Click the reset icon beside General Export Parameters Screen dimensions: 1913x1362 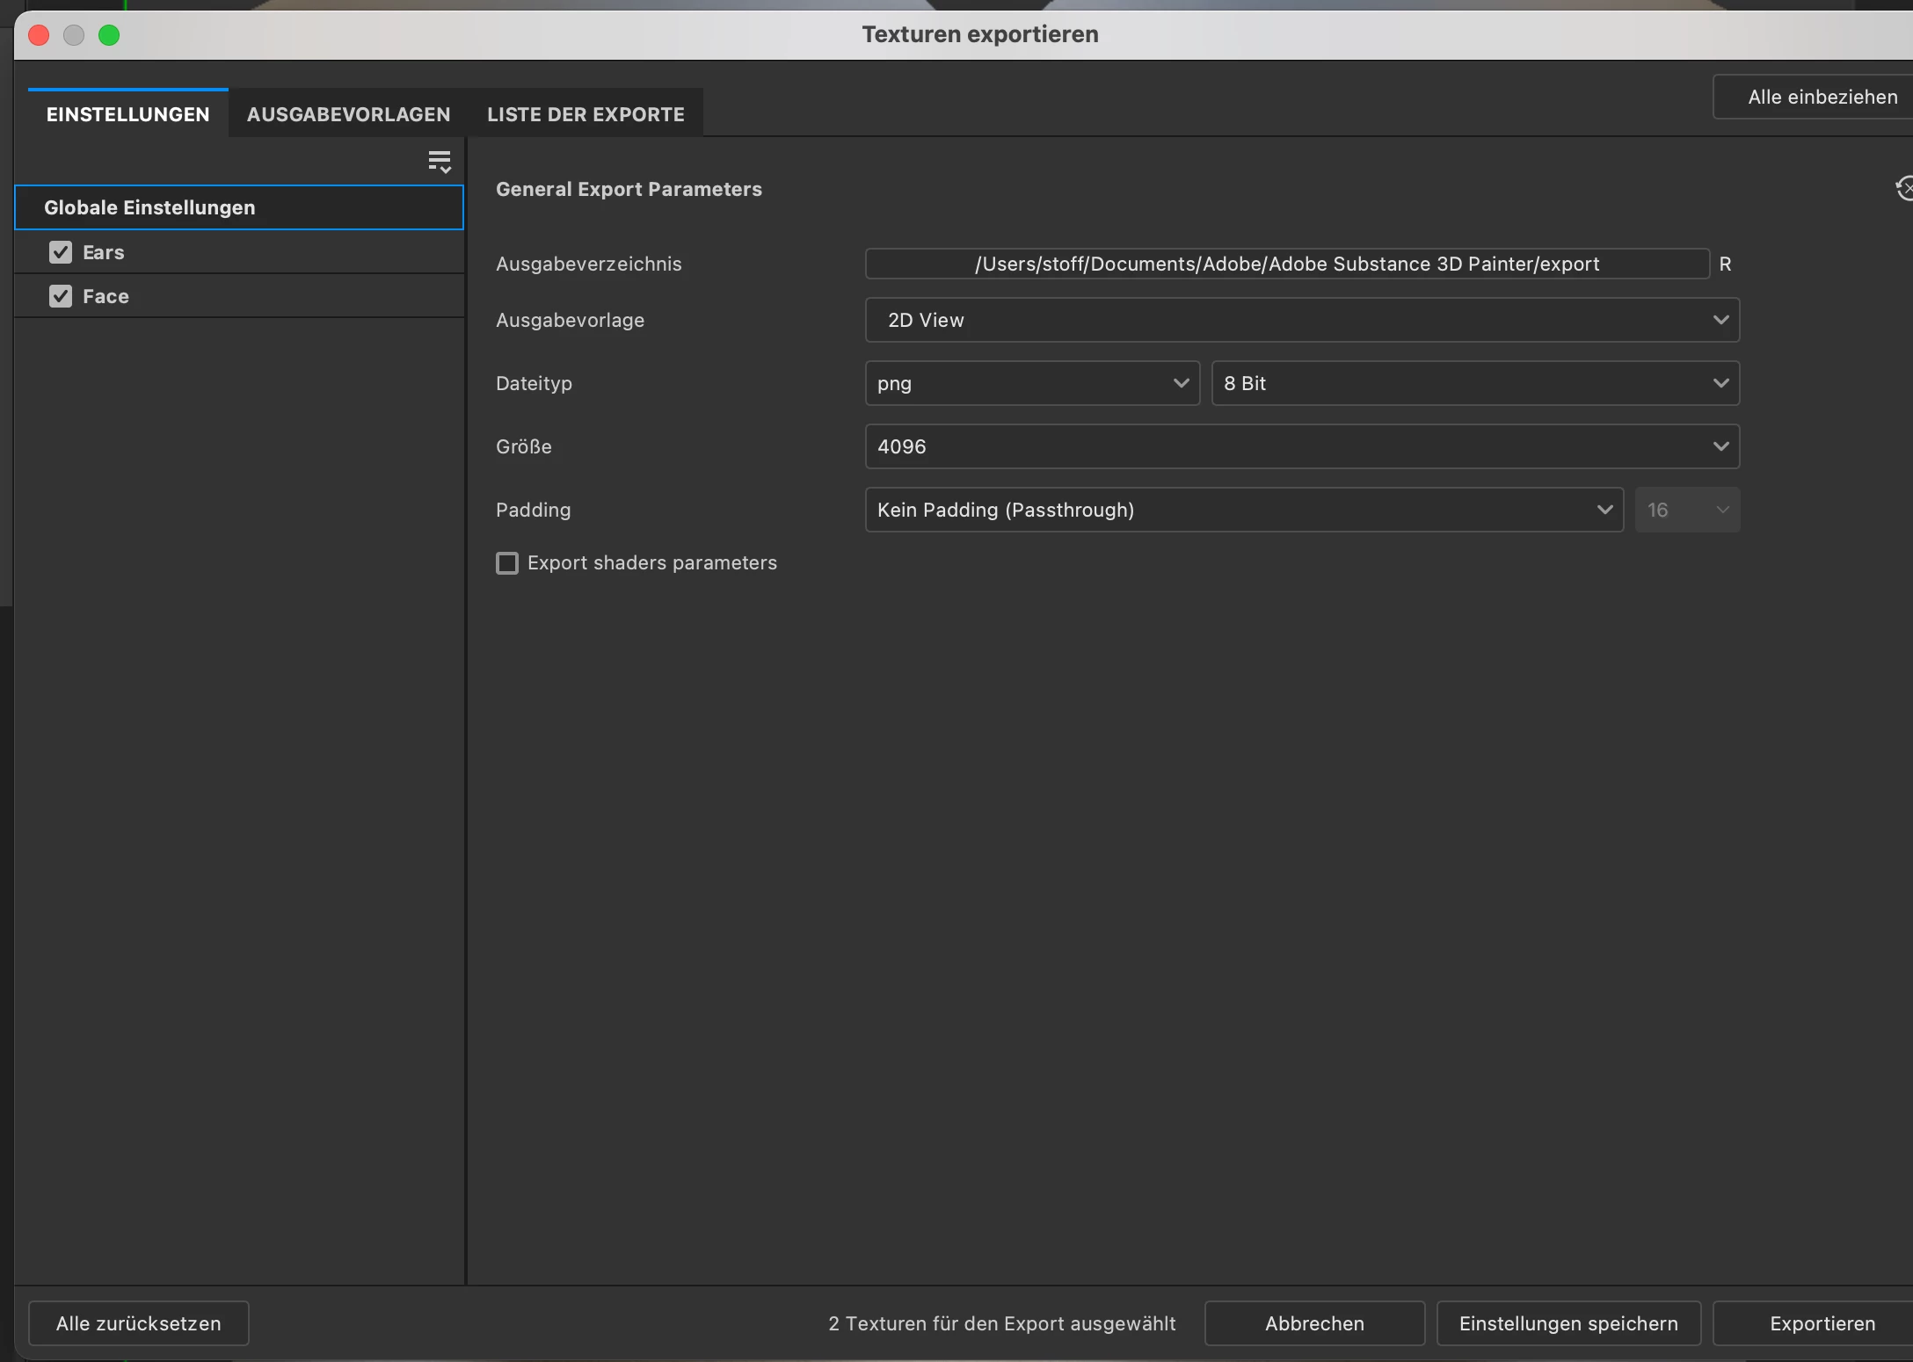[1904, 188]
